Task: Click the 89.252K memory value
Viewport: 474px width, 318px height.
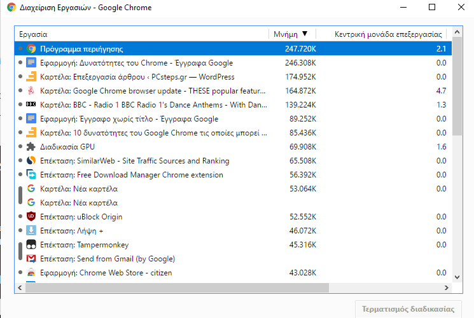Action: click(303, 118)
